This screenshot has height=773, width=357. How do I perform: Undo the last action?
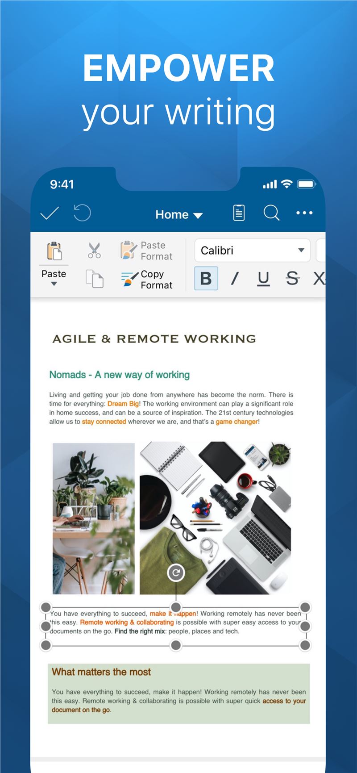(82, 213)
